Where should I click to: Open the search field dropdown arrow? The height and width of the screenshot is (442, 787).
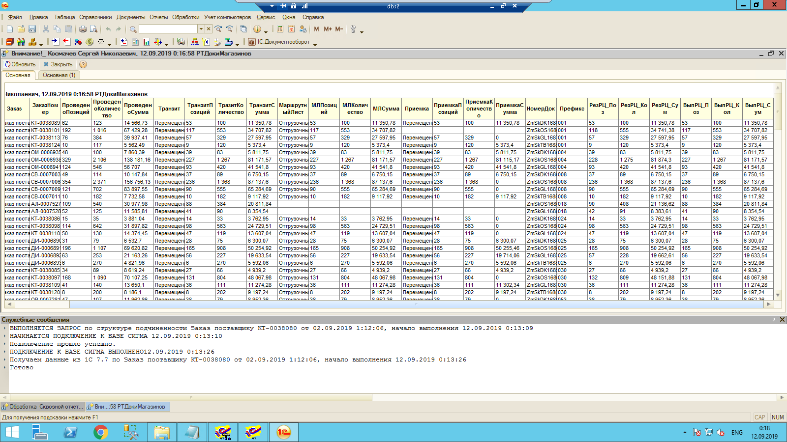coord(201,29)
